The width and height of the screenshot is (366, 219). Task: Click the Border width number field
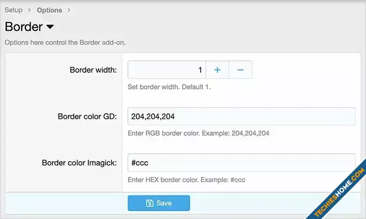tap(167, 70)
